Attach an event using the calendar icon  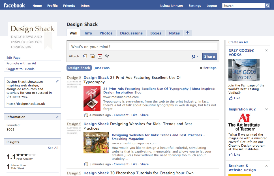100,56
